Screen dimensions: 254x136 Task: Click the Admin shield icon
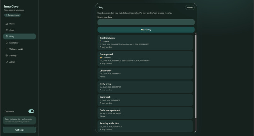7,62
